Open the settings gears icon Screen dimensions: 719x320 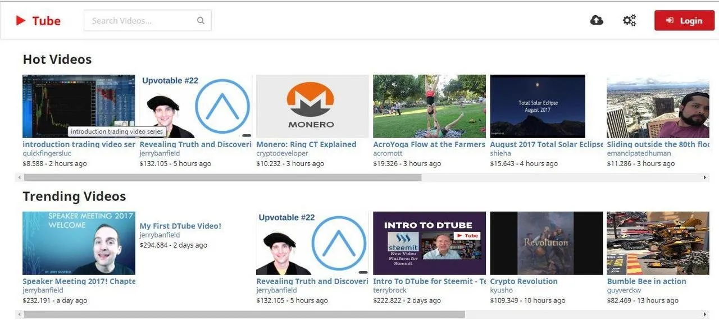(x=629, y=20)
